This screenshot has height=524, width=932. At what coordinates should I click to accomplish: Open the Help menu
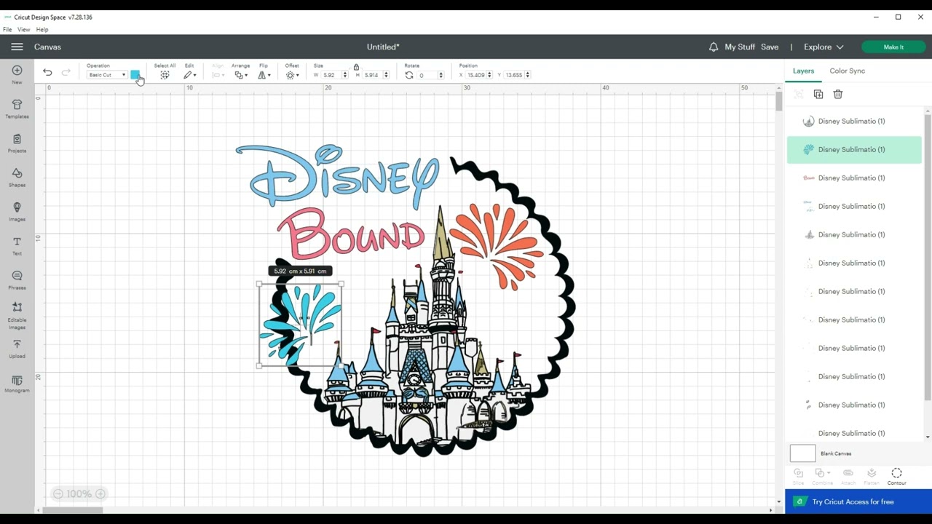coord(42,30)
